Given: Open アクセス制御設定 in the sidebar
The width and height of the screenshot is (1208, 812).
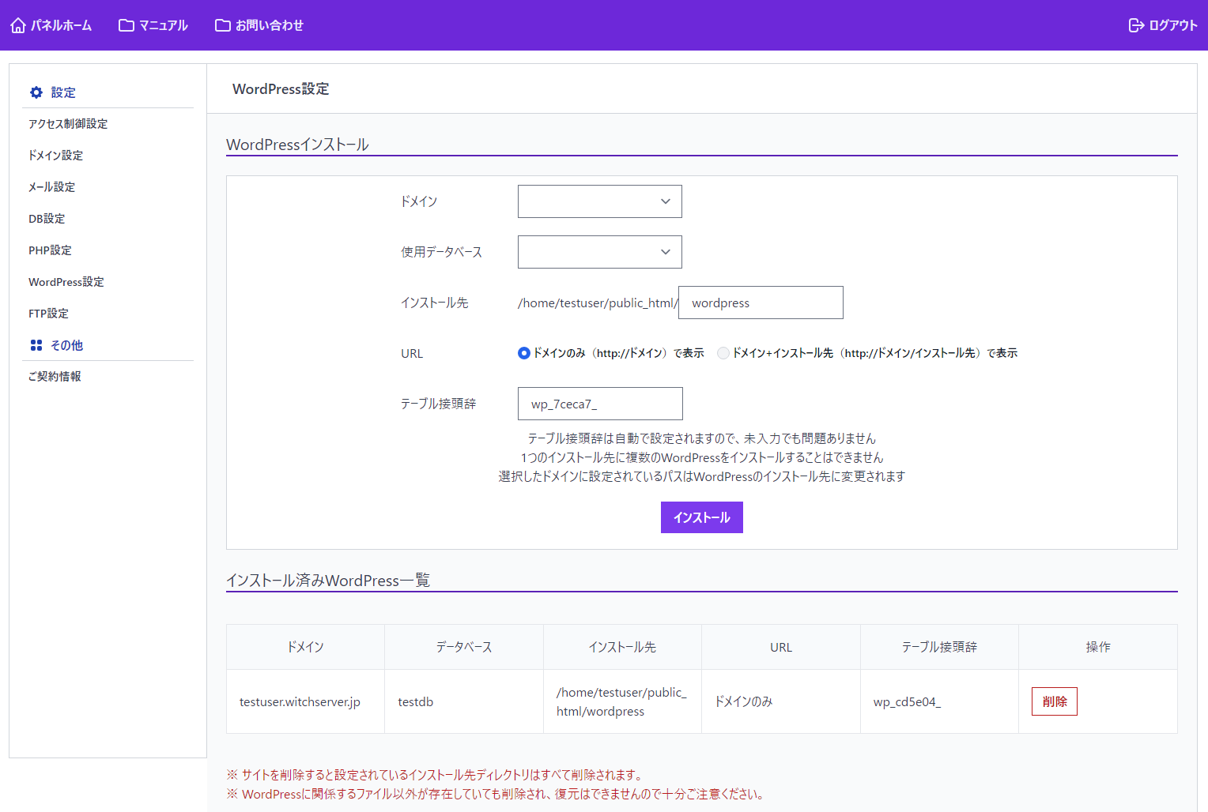Looking at the screenshot, I should pos(68,124).
